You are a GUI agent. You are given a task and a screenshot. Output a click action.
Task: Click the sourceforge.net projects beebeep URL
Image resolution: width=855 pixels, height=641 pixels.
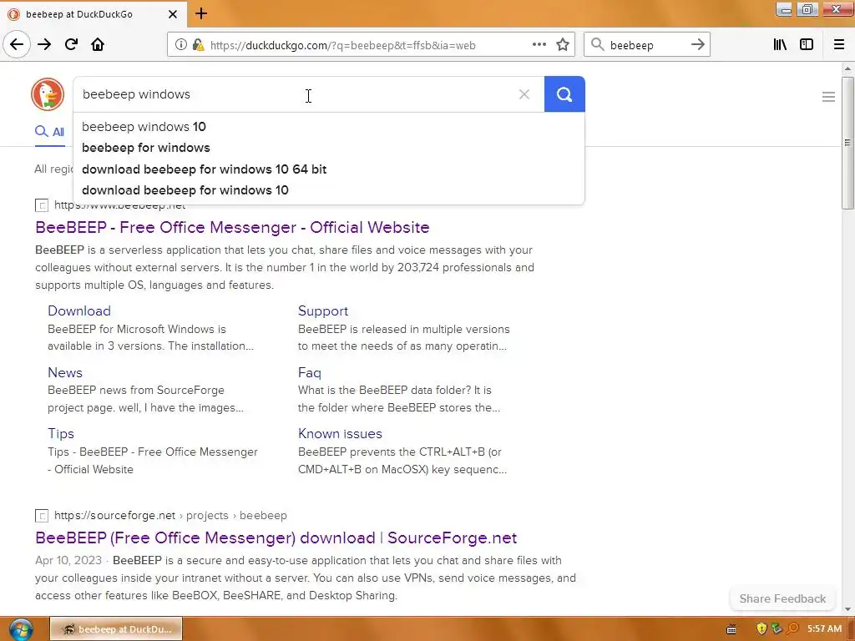(x=170, y=516)
